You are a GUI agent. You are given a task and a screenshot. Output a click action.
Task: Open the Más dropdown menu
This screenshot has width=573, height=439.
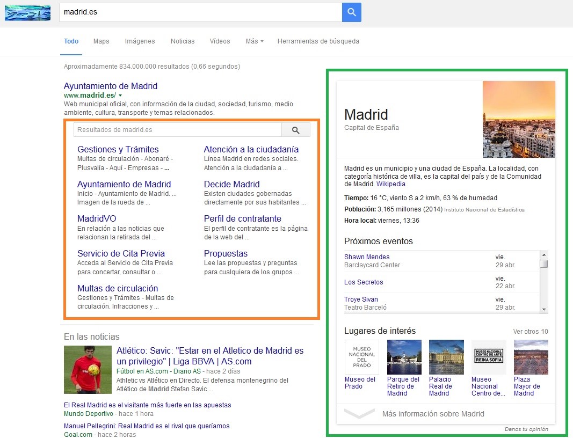255,41
